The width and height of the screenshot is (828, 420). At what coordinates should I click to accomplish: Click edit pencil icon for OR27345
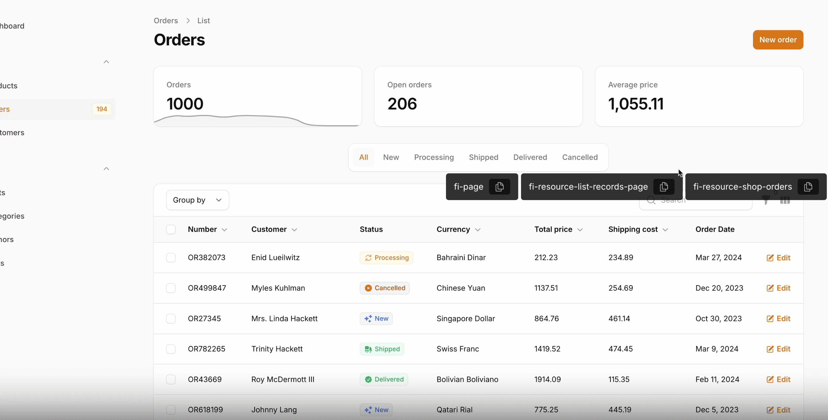point(770,319)
